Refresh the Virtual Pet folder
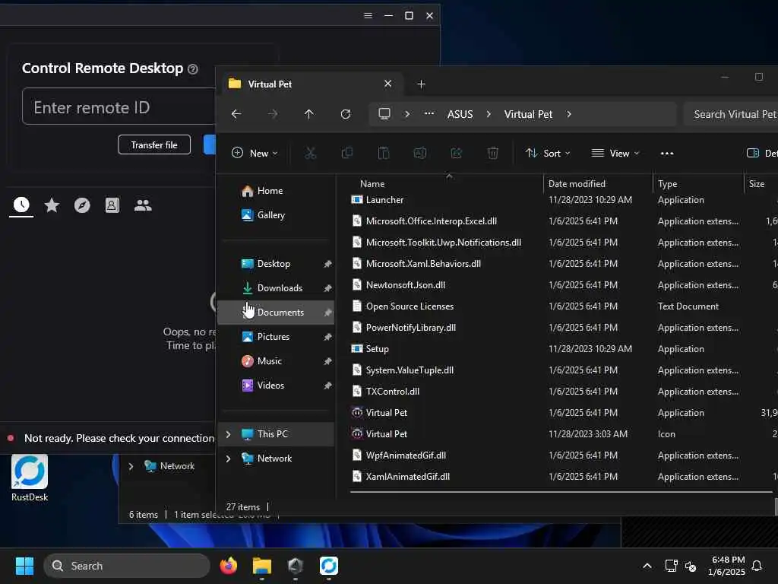Screen dimensions: 778x584 346,114
